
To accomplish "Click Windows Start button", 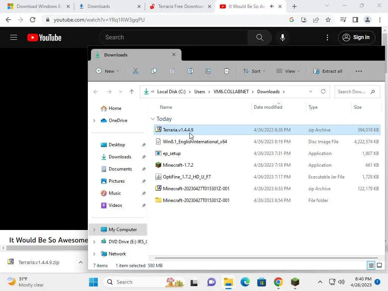I will coord(94,282).
